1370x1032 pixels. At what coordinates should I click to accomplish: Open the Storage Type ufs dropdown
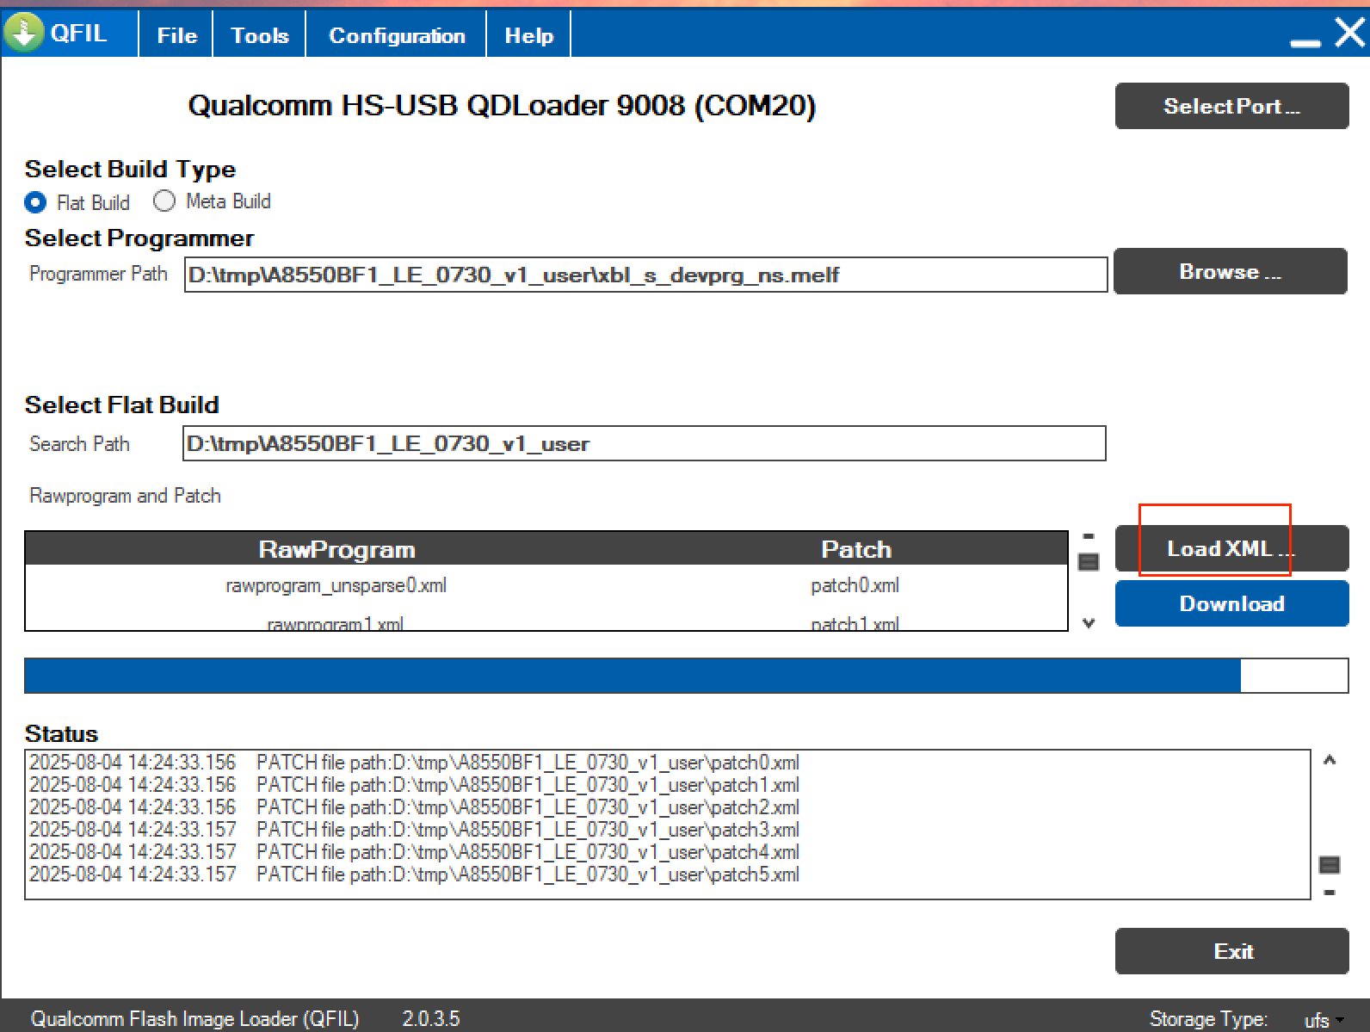[1324, 1020]
